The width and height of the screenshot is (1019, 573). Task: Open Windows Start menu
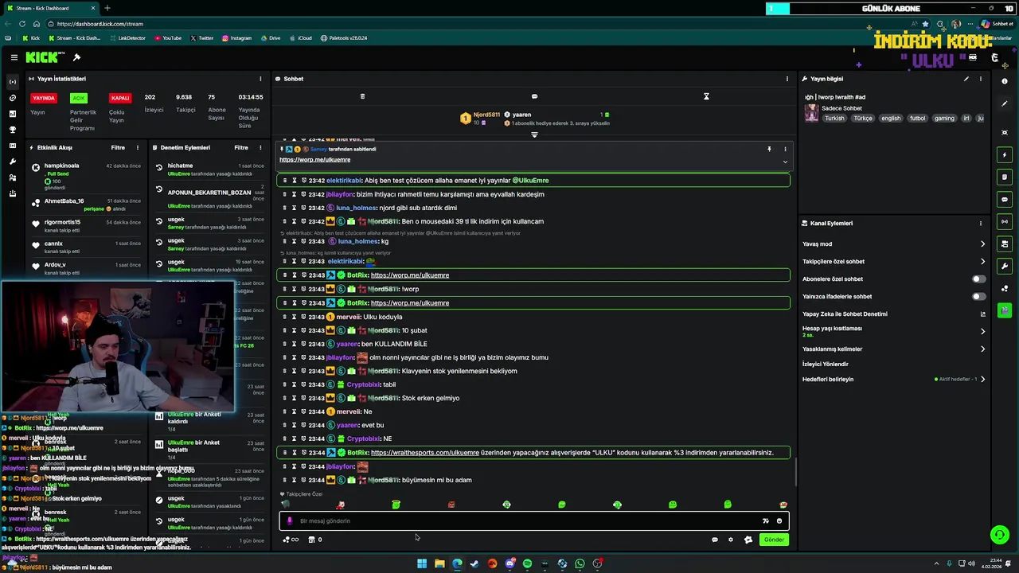tap(422, 563)
